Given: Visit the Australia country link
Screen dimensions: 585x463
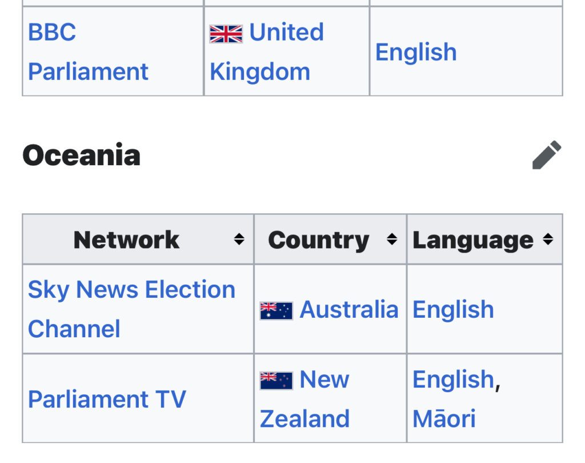Looking at the screenshot, I should point(349,310).
